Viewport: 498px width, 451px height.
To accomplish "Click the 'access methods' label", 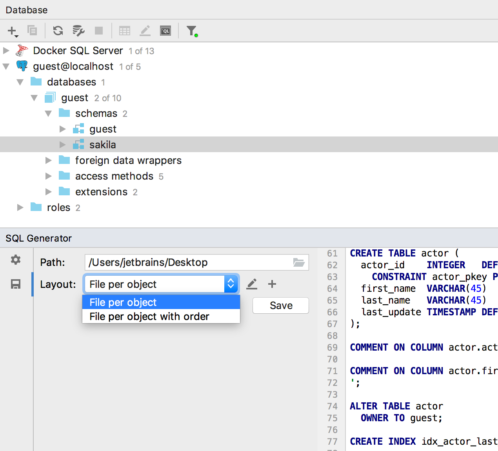I will (x=114, y=176).
